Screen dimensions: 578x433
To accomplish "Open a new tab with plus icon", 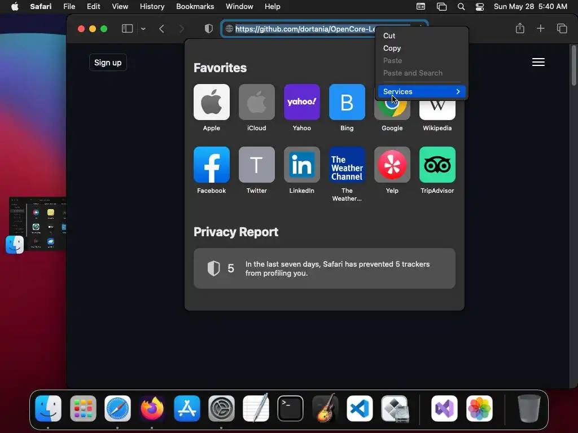I will [x=540, y=28].
